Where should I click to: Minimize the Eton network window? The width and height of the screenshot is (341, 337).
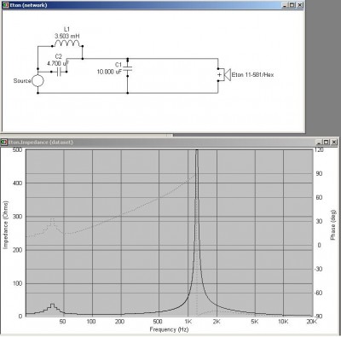[x=286, y=5]
